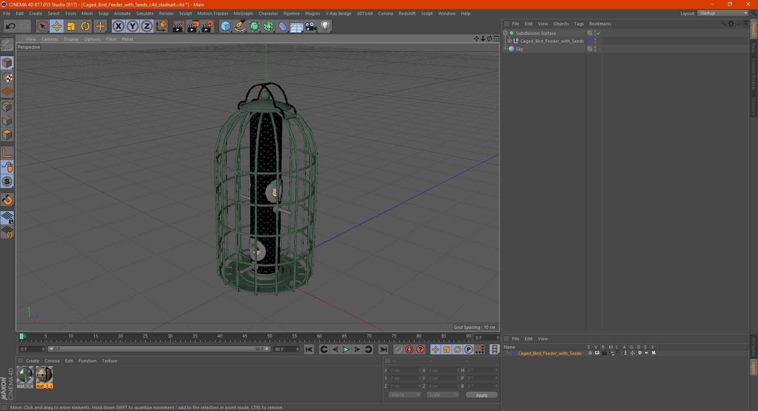Click the Camera object icon
Image resolution: width=758 pixels, height=411 pixels.
[x=311, y=26]
